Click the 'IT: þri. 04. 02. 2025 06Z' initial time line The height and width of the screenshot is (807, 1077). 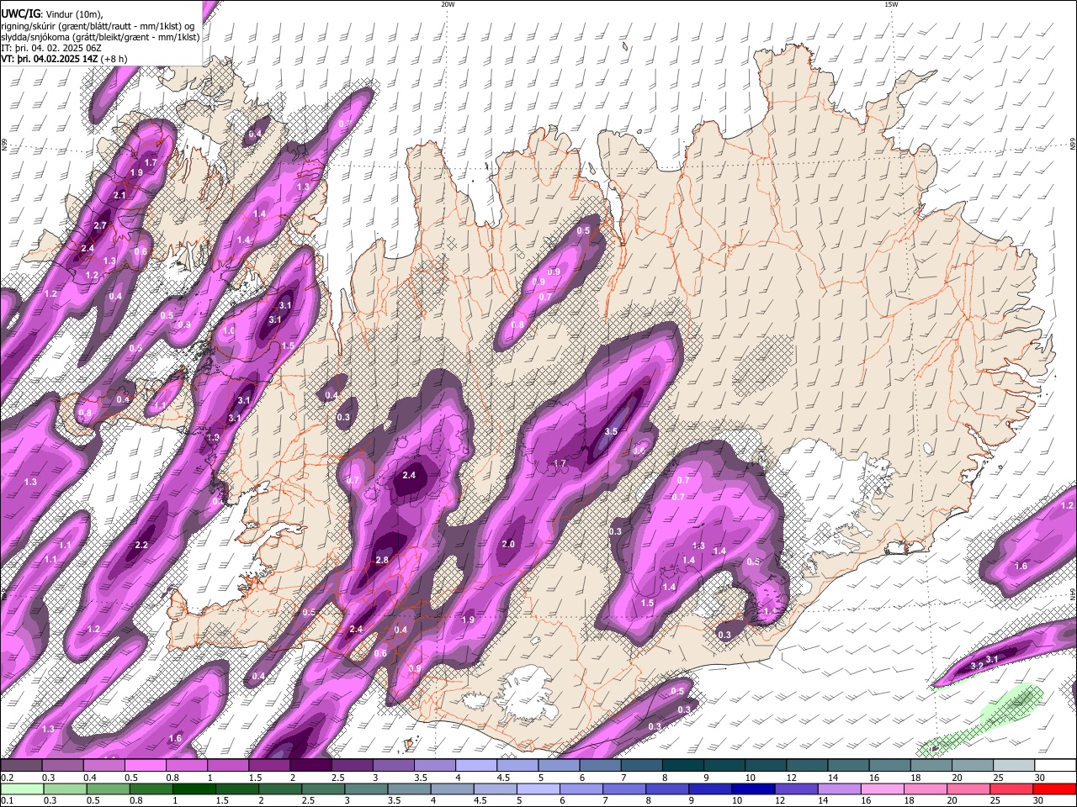click(51, 48)
